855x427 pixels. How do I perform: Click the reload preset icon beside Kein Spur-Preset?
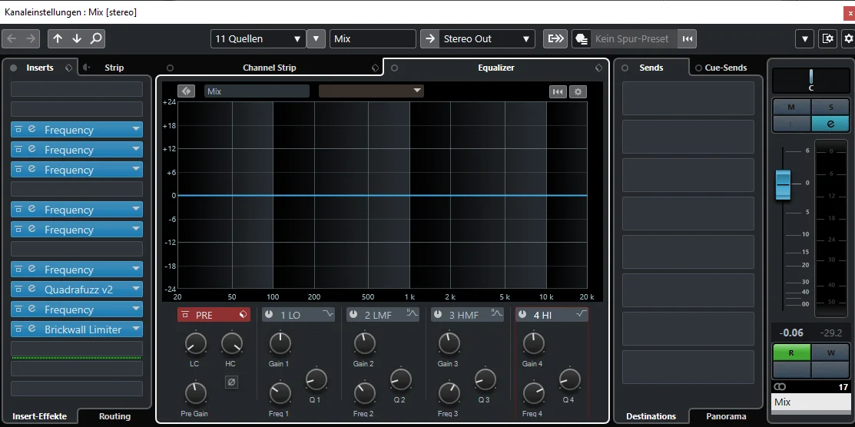point(688,38)
